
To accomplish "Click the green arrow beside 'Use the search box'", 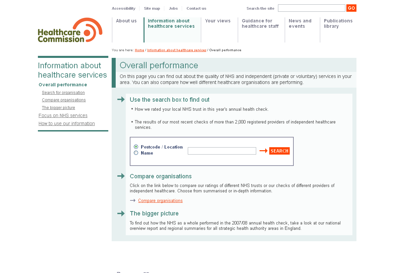I will pos(121,99).
